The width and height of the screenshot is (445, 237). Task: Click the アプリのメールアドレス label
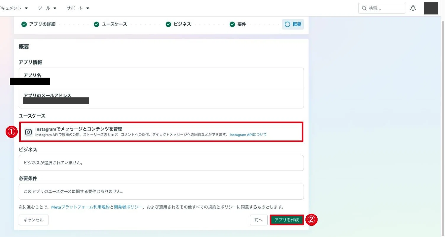(47, 95)
